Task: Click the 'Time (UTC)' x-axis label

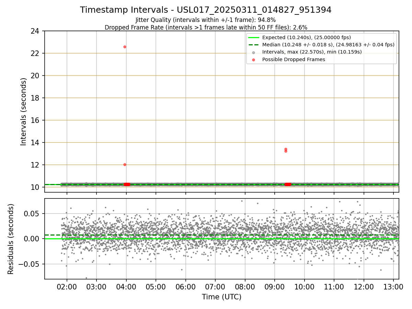Action: tap(221, 297)
